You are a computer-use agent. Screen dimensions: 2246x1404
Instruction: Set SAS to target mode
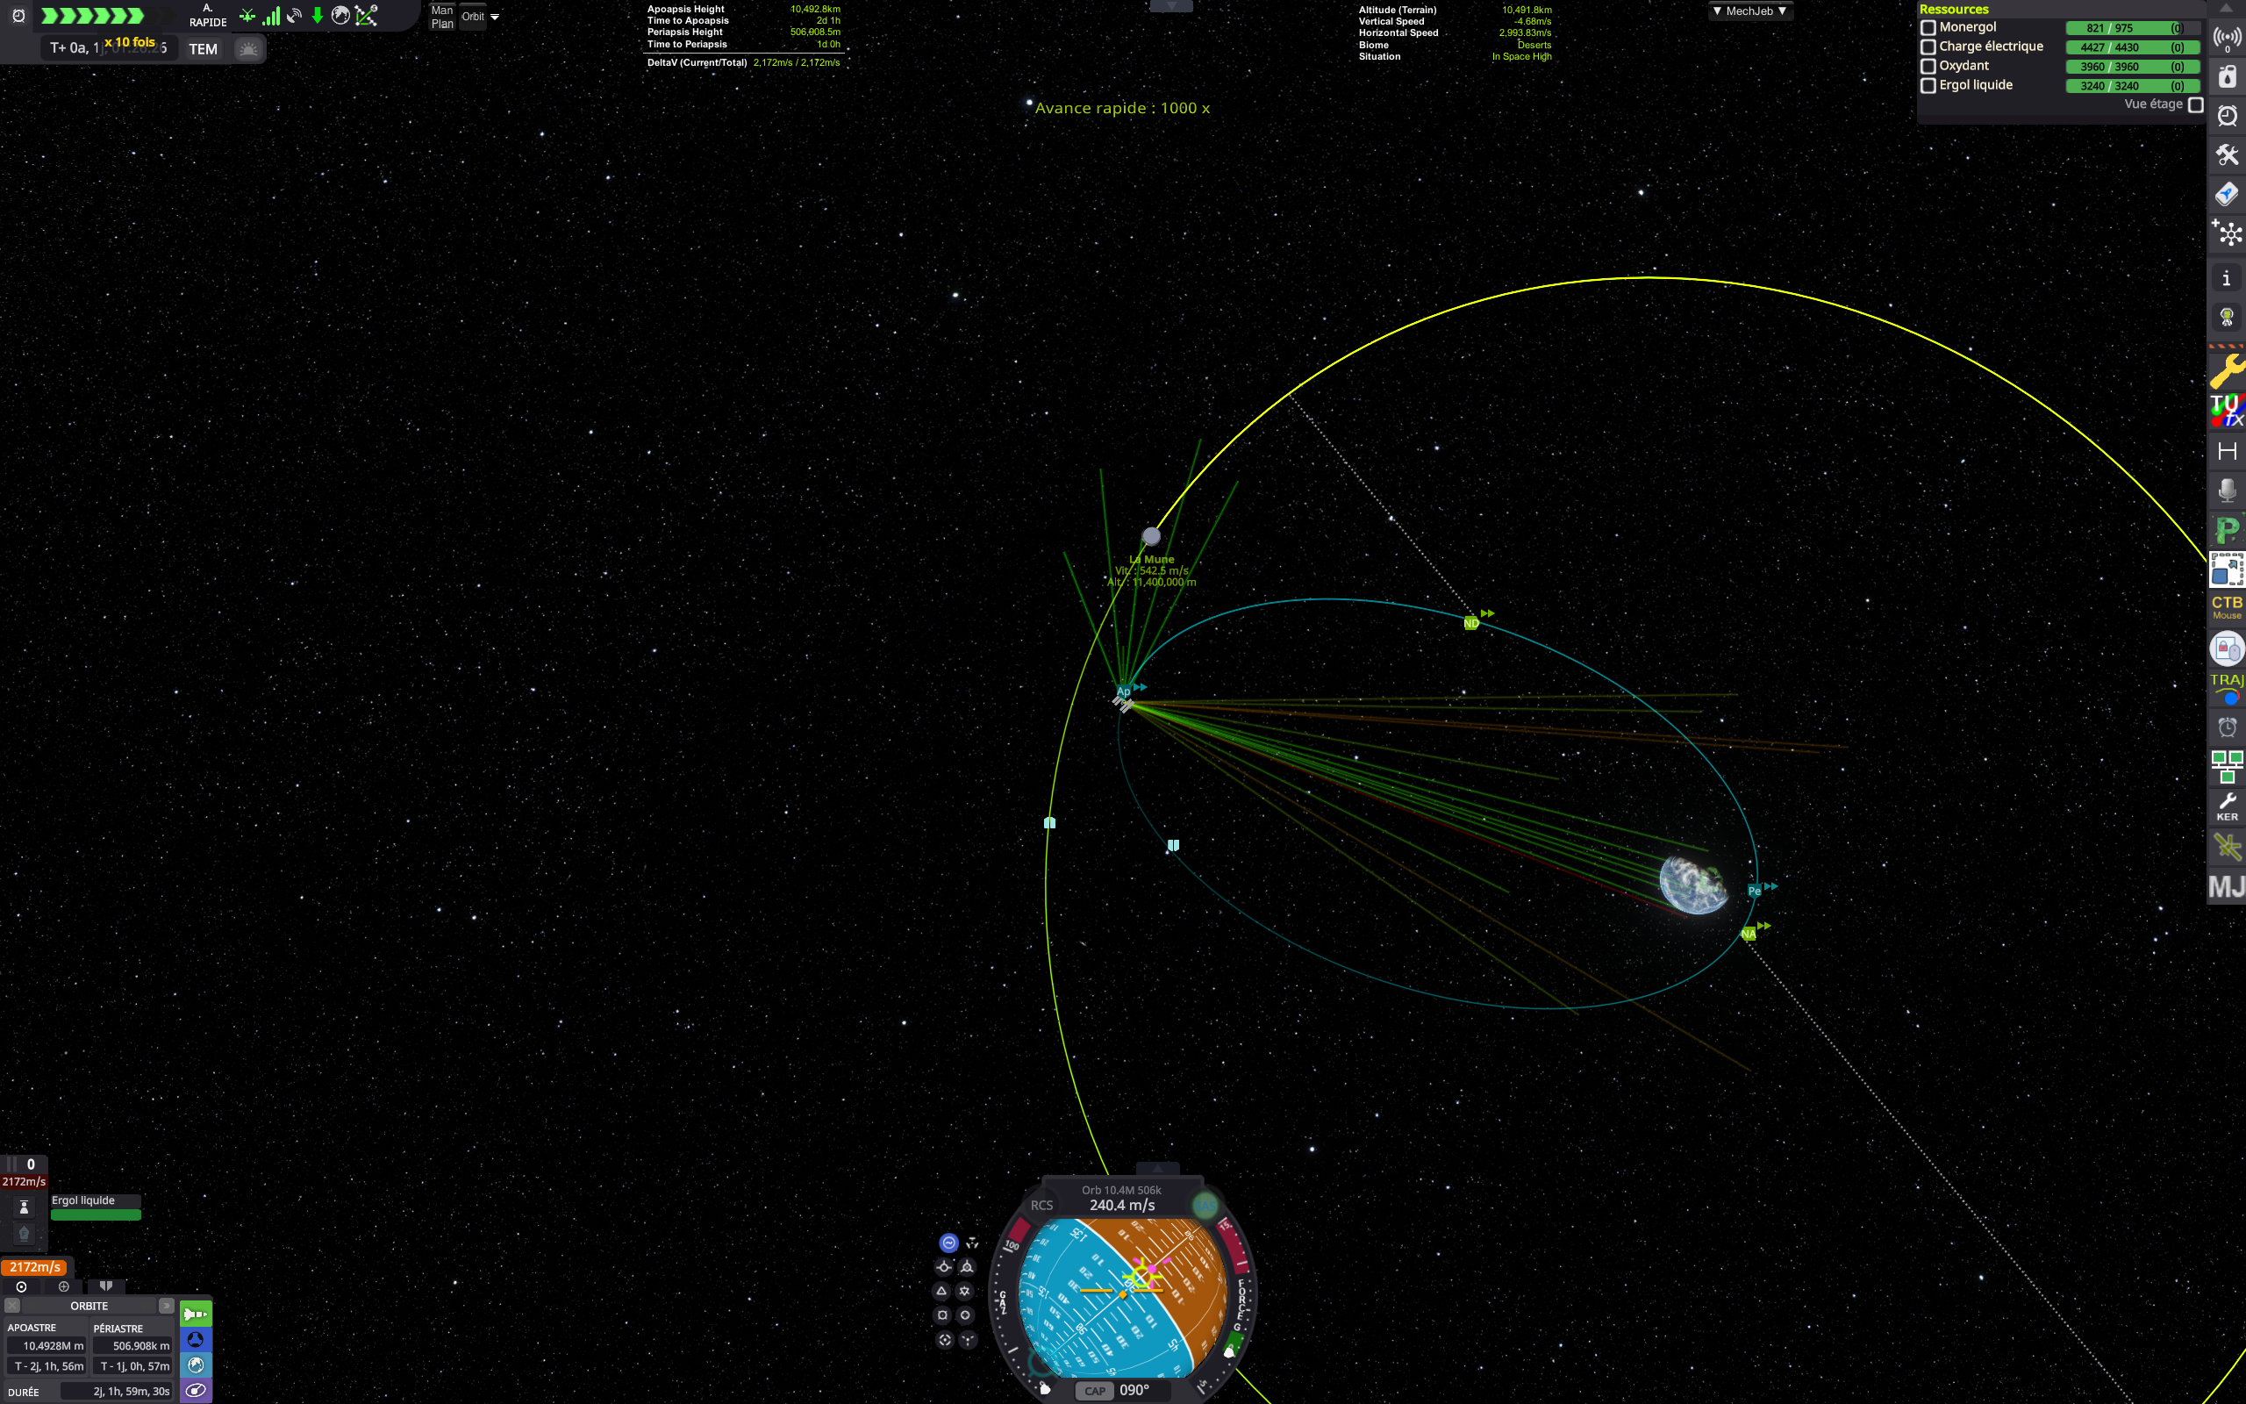[945, 1340]
